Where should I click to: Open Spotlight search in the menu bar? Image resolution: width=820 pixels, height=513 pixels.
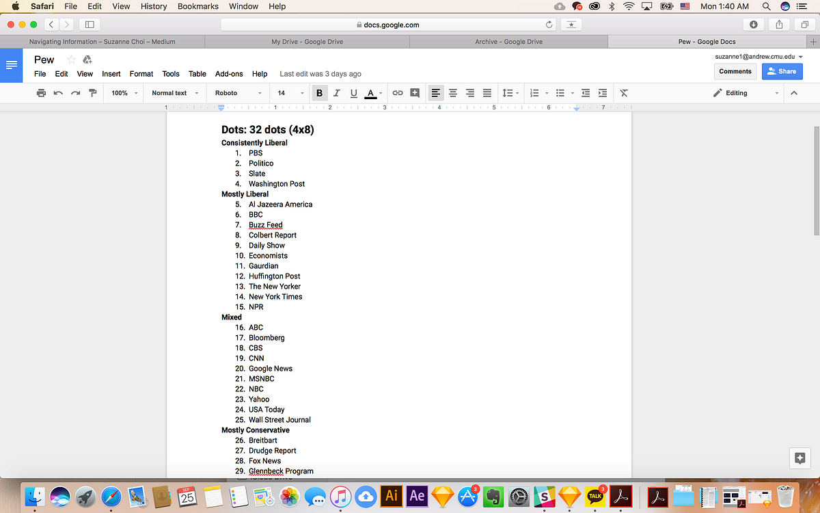(766, 6)
